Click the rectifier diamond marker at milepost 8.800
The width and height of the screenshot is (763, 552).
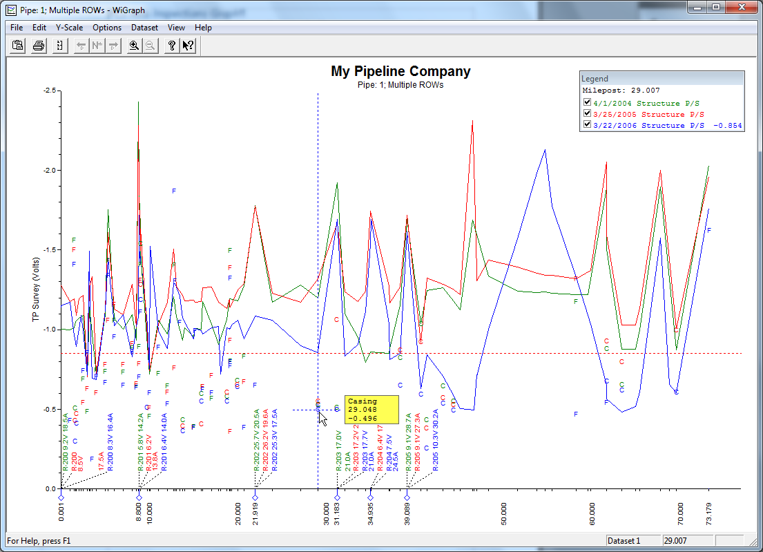(x=139, y=497)
